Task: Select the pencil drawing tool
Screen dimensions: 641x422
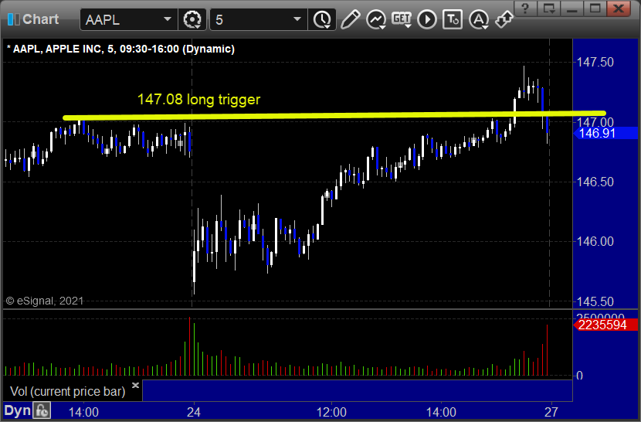Action: click(x=350, y=19)
